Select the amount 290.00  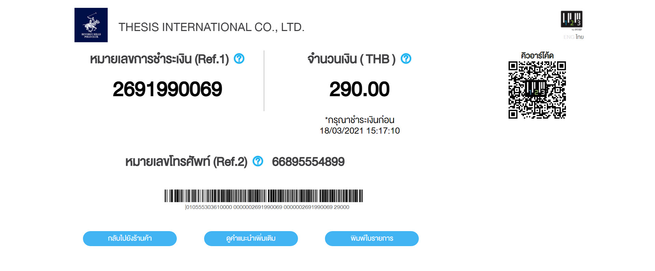(x=359, y=89)
